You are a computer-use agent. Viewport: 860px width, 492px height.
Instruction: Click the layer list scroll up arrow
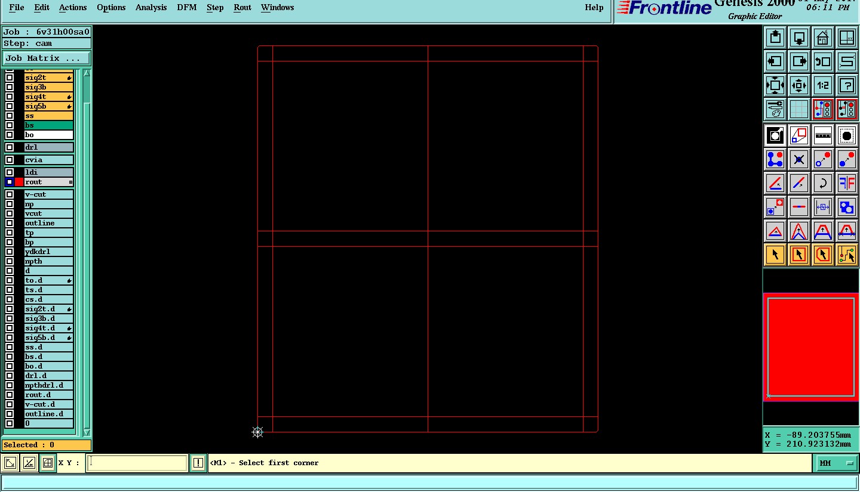(x=87, y=73)
